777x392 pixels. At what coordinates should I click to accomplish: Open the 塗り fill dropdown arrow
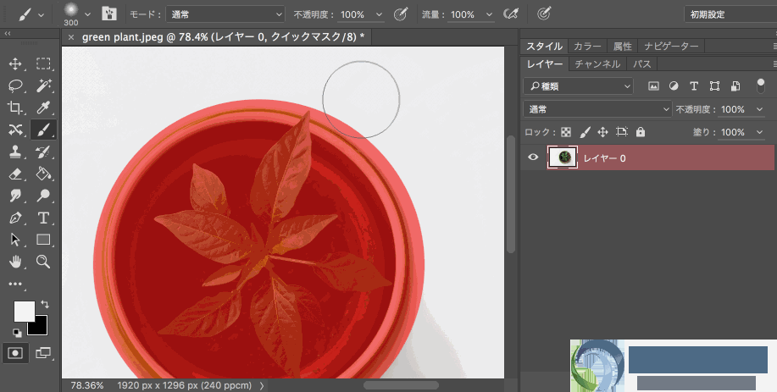tap(759, 132)
